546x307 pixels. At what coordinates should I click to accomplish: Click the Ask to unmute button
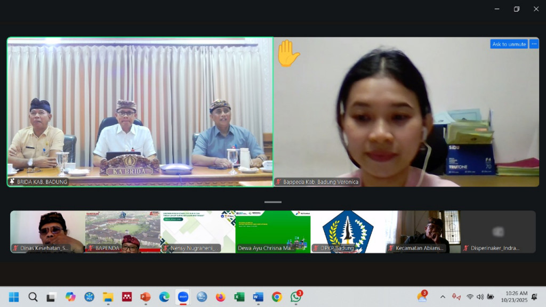[x=509, y=44]
